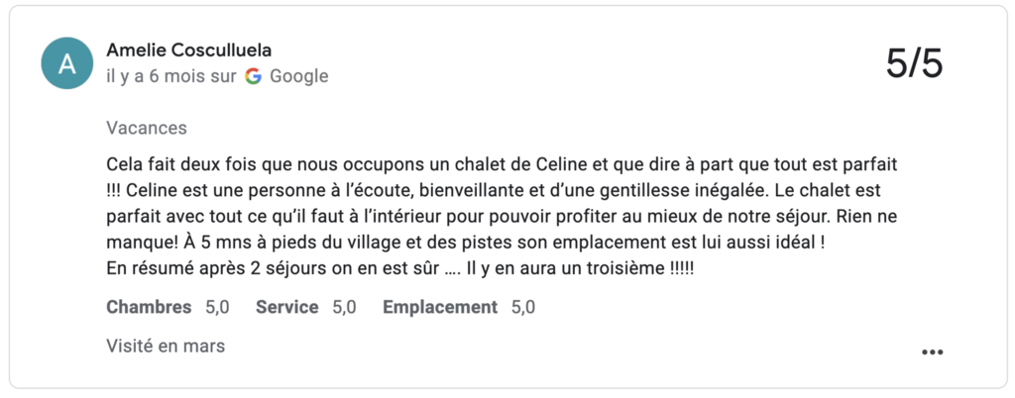Click the review line starting "manque! À 5 mns"
Viewport: 1015px width, 398px height.
[x=466, y=243]
